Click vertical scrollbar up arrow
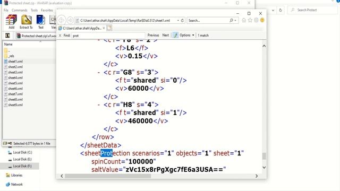The width and height of the screenshot is (340, 191). click(x=264, y=46)
